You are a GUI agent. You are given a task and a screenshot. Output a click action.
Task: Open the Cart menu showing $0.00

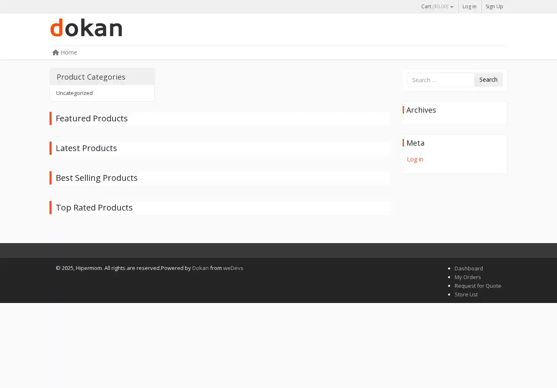434,7
